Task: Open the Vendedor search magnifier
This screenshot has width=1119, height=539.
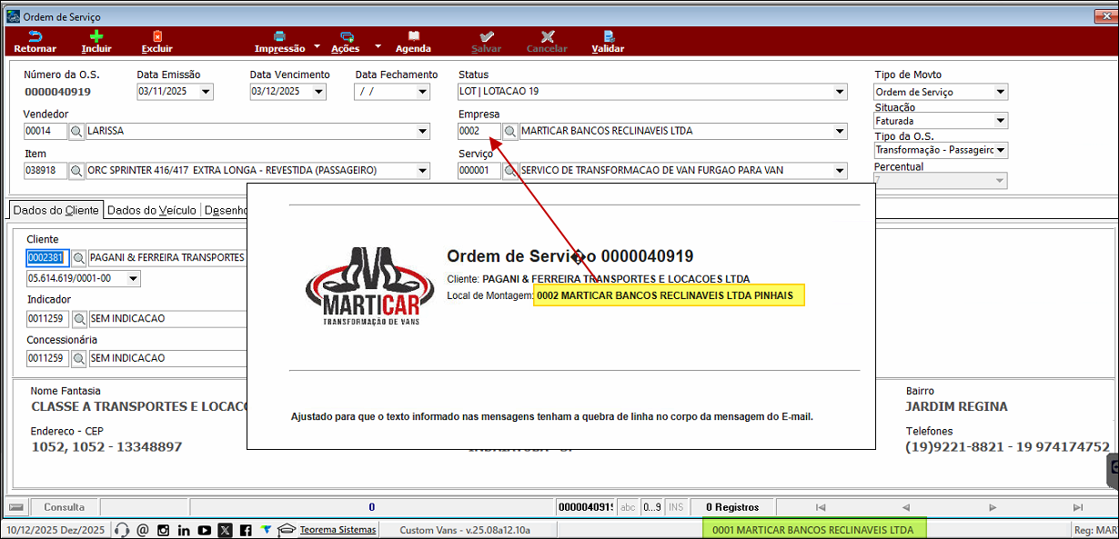Action: (76, 131)
